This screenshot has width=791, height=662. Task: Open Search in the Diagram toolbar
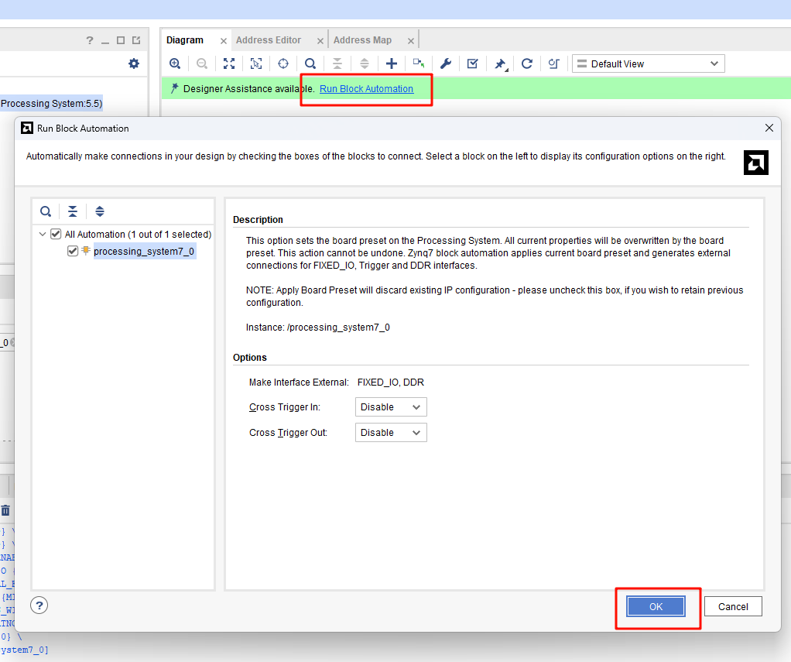click(x=310, y=63)
